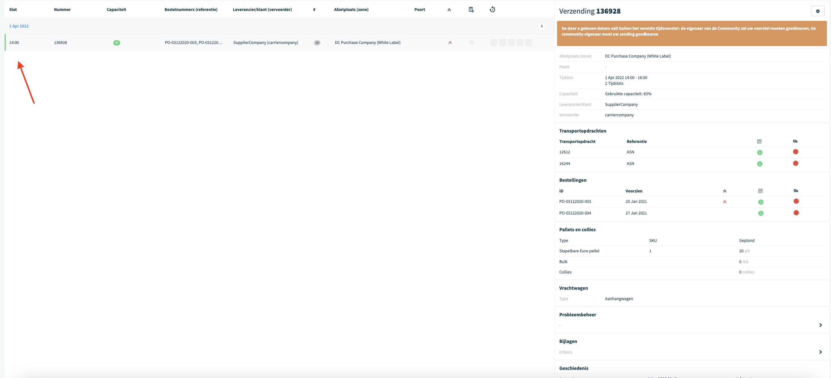Click the stopwatch timer column header icon
Viewport: 831px width, 378px height.
[x=492, y=10]
